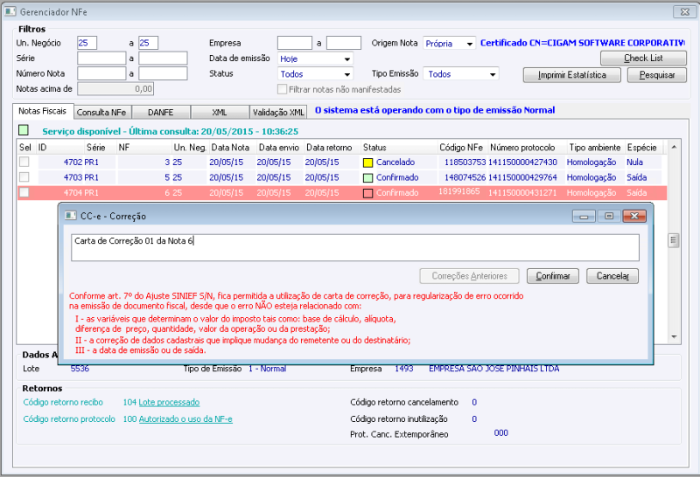Click the yellow Cancelado status square
Viewport: 700px width, 477px height.
367,162
